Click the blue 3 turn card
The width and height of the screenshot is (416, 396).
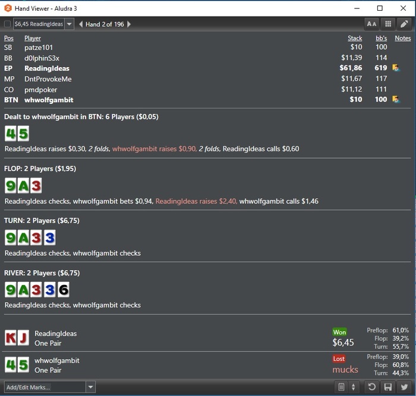coord(49,237)
